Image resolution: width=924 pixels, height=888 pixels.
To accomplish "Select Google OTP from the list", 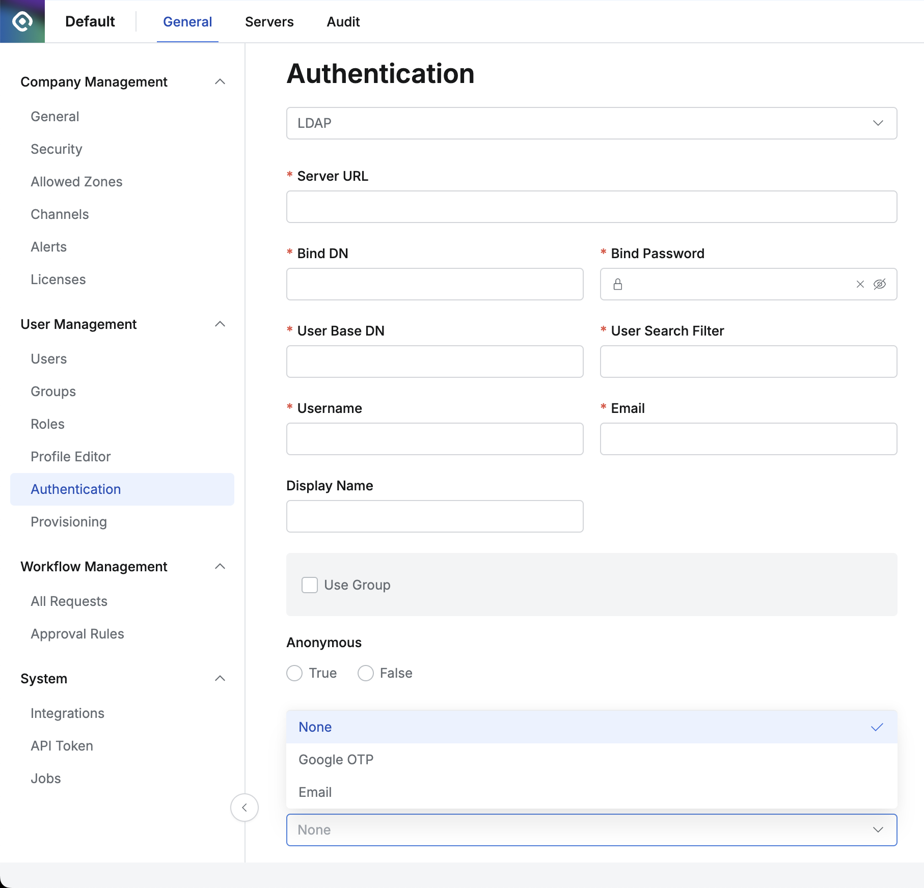I will (x=336, y=759).
